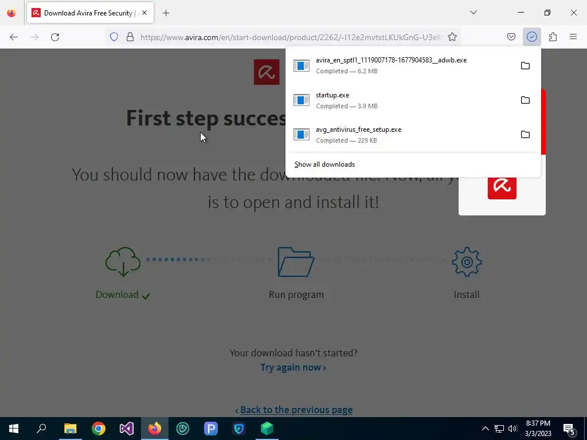Open the Windows Start menu
Screen dimensions: 587x440
tap(14, 429)
